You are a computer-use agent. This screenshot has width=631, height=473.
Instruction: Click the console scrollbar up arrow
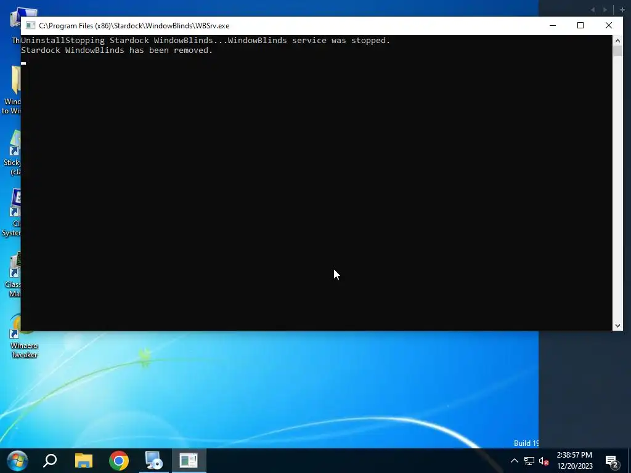coord(617,41)
